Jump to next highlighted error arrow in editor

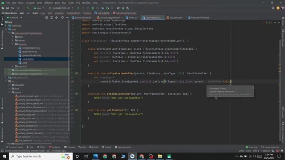pyautogui.click(x=279, y=23)
